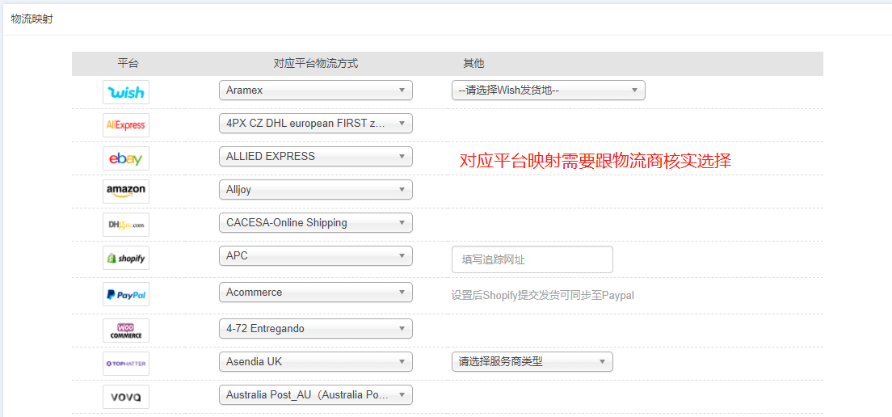Open the APC dropdown for Shopify
892x417 pixels.
pyautogui.click(x=316, y=255)
